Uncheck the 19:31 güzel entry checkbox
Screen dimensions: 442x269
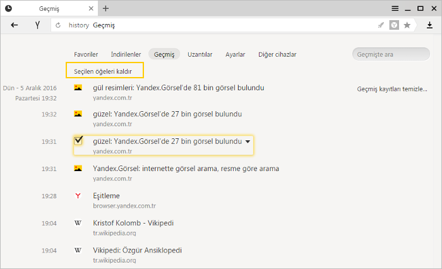click(x=78, y=140)
